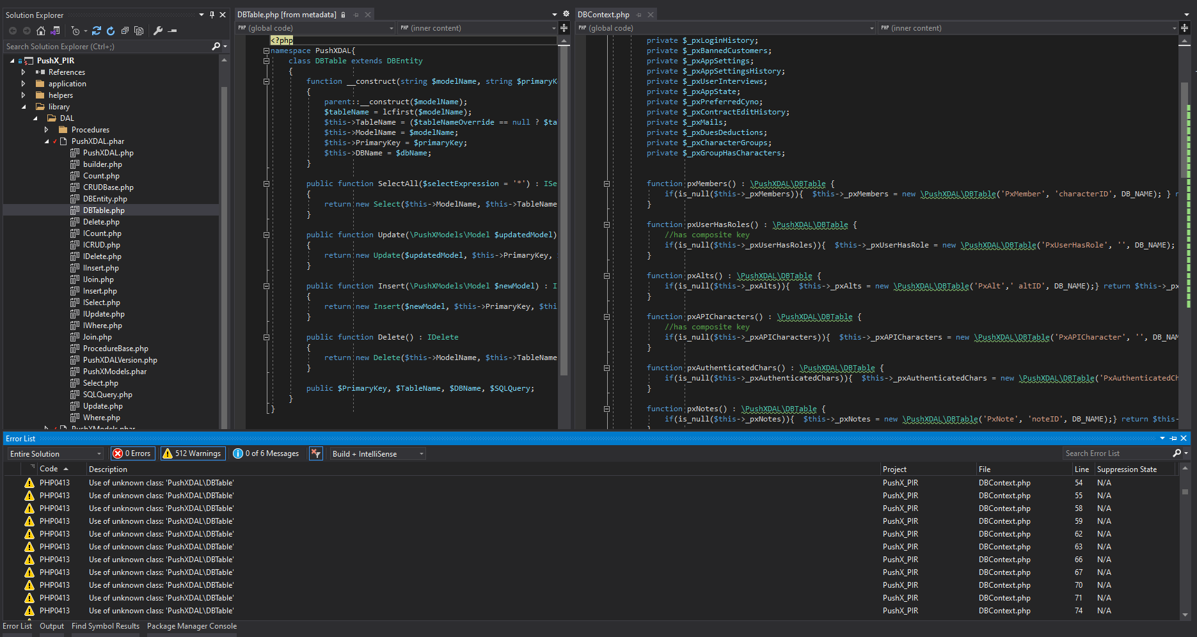Image resolution: width=1197 pixels, height=637 pixels.
Task: Toggle the 0 of 6 Messages filter
Action: [266, 453]
